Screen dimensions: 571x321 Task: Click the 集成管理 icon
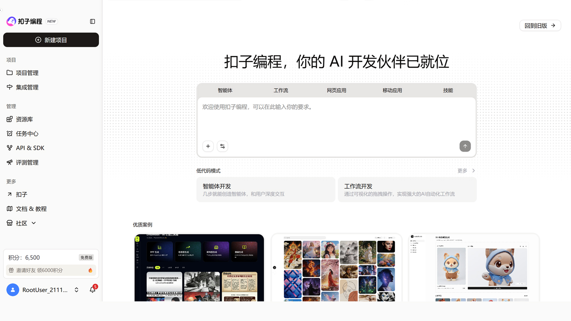(10, 87)
